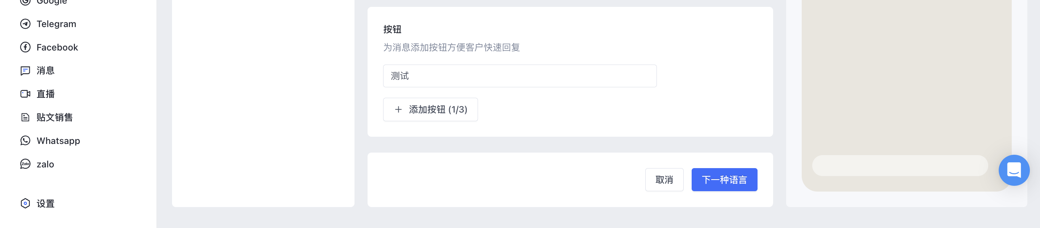The height and width of the screenshot is (228, 1040).
Task: Select the 直播 sidebar label
Action: coord(46,94)
